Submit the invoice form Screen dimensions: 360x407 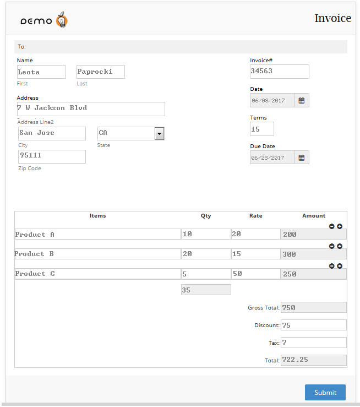click(325, 392)
